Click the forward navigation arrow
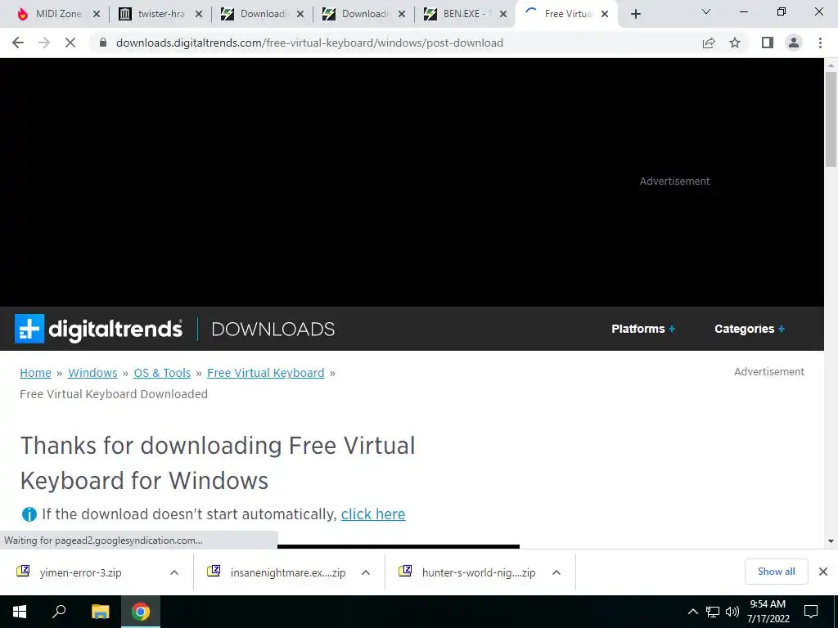Viewport: 838px width, 628px height. click(x=44, y=43)
